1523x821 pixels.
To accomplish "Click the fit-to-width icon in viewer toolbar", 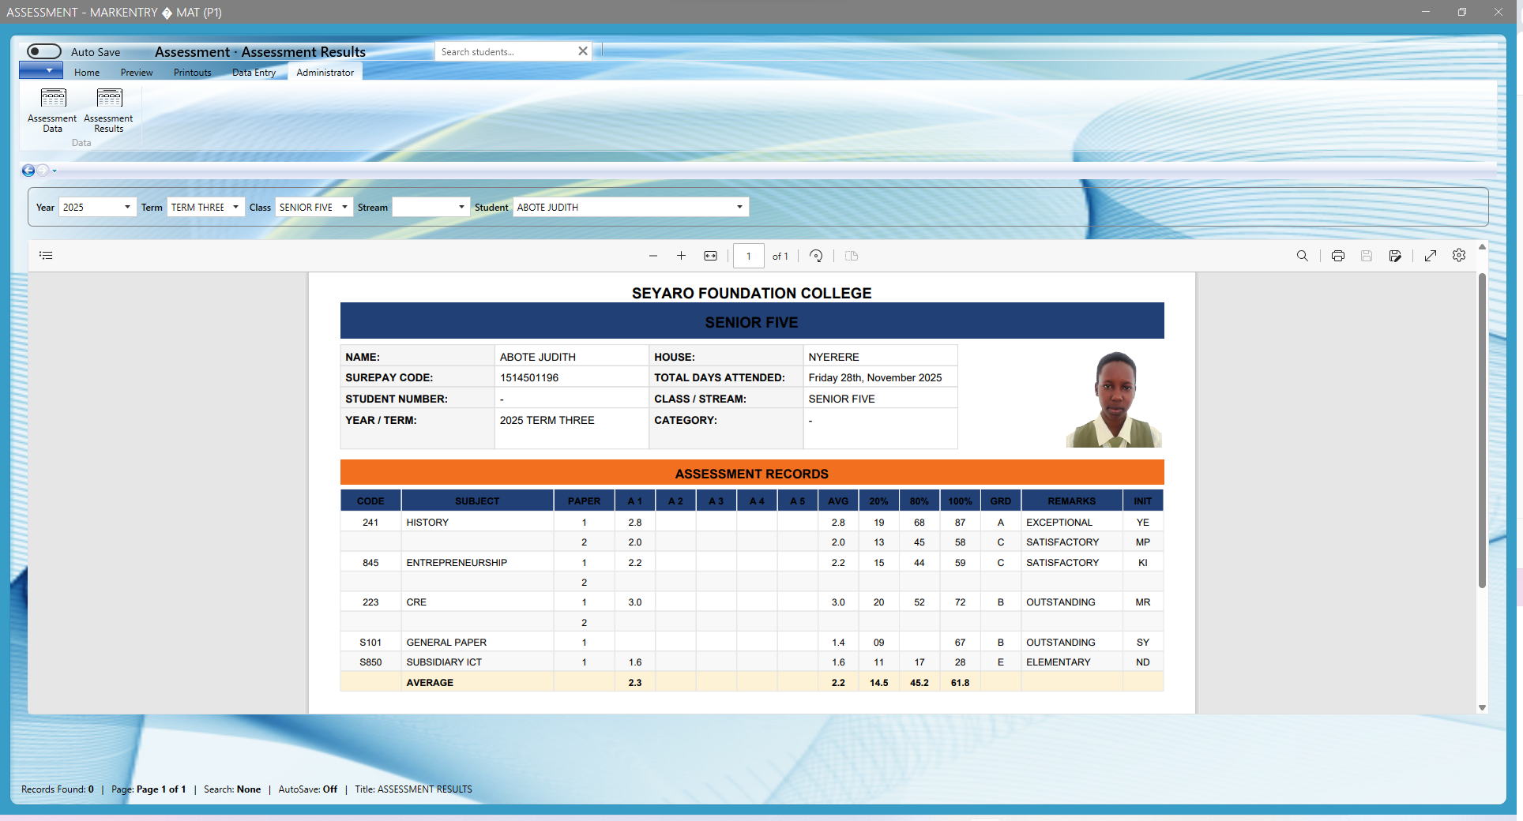I will click(x=710, y=256).
